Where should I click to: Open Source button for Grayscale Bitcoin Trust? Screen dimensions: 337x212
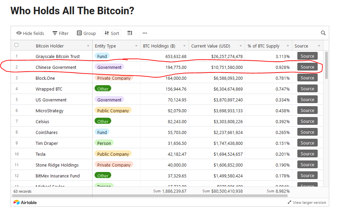tap(308, 56)
